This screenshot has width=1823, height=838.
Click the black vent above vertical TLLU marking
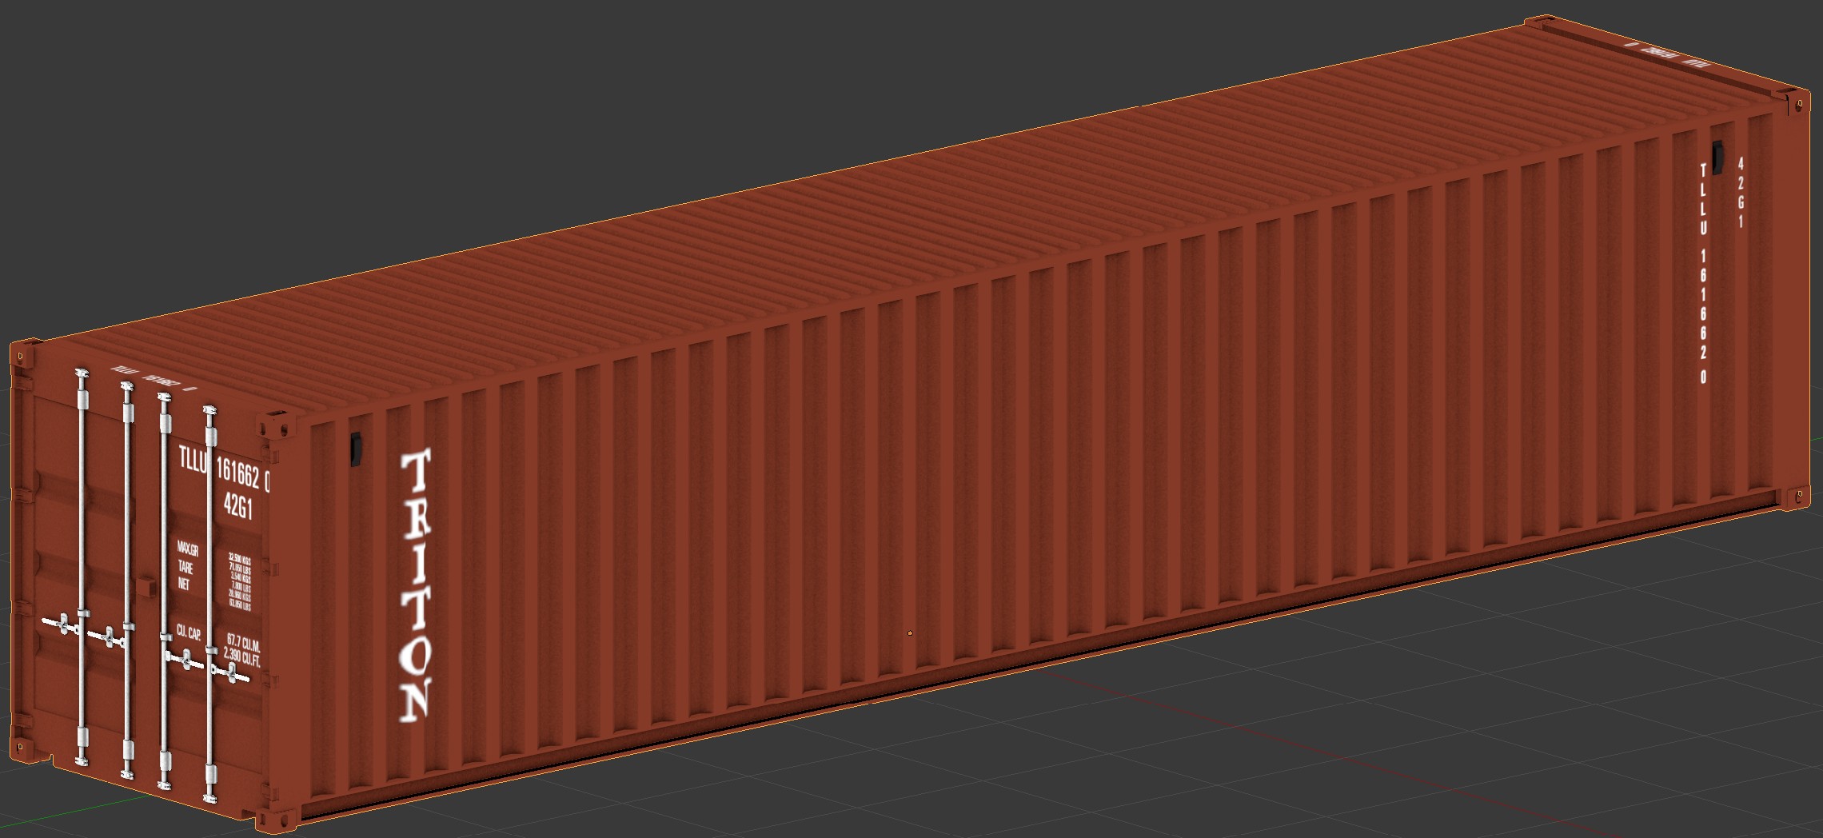pos(1716,157)
